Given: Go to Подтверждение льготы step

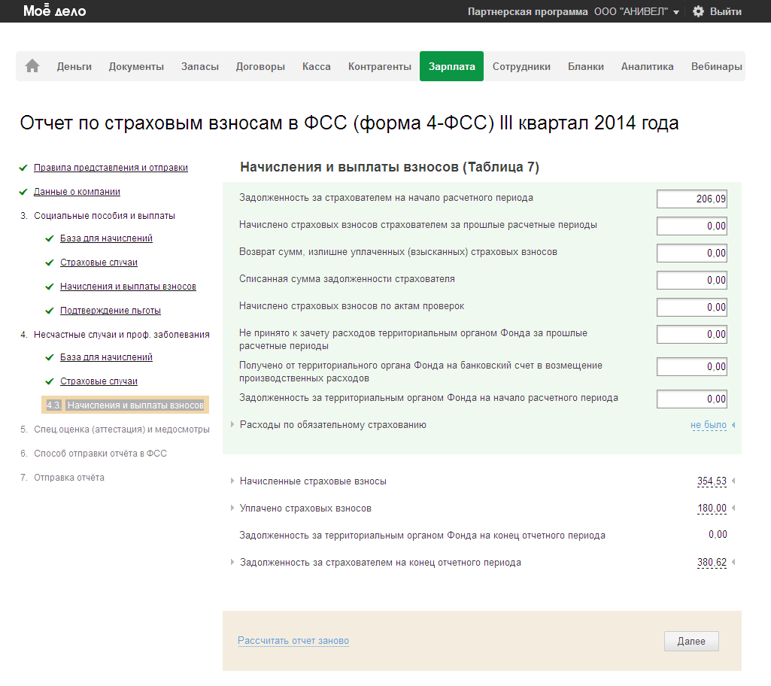Looking at the screenshot, I should (110, 311).
